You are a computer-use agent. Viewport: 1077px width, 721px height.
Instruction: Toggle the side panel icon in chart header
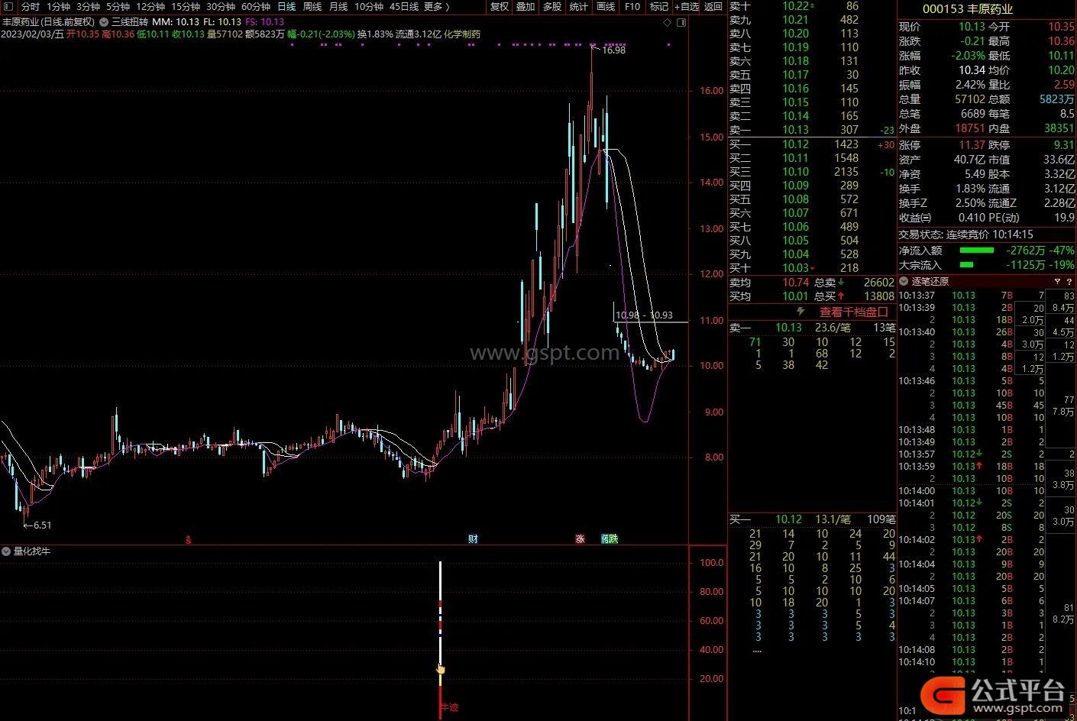tap(681, 22)
